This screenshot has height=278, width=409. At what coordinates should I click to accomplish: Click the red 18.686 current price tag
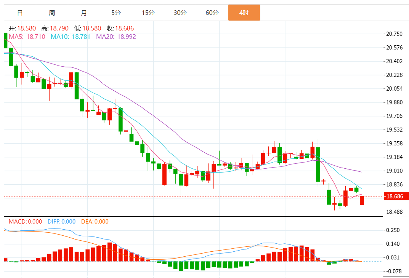[x=396, y=196]
